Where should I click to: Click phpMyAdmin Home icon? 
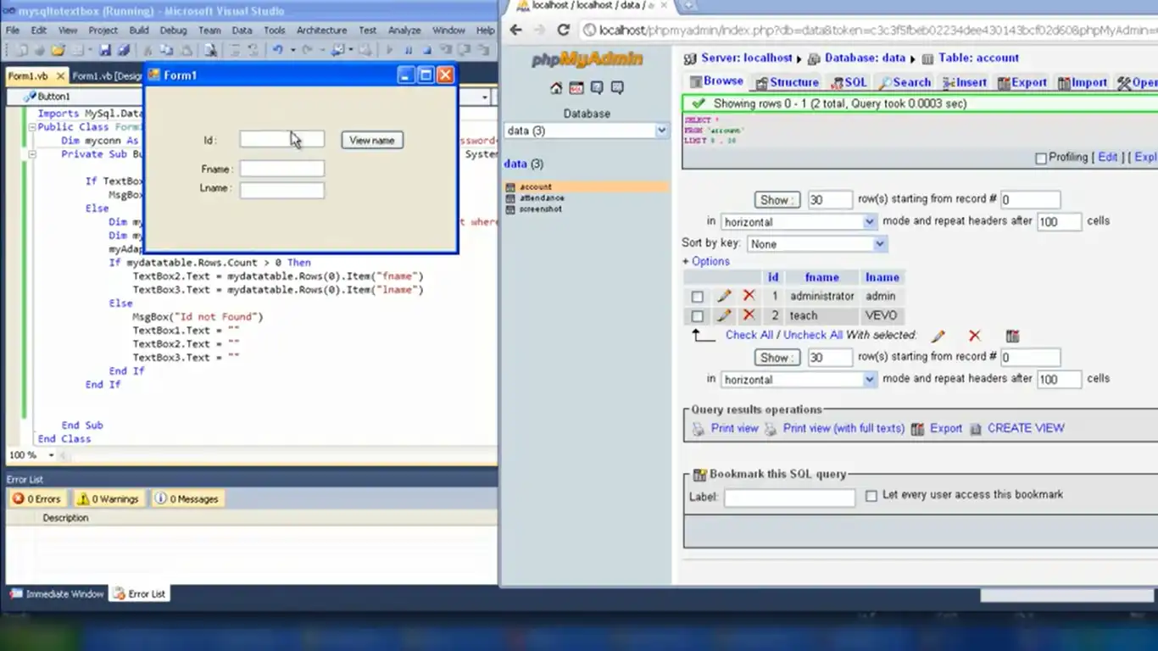point(556,88)
